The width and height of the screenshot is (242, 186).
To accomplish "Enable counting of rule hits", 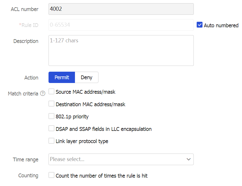I will (51, 175).
